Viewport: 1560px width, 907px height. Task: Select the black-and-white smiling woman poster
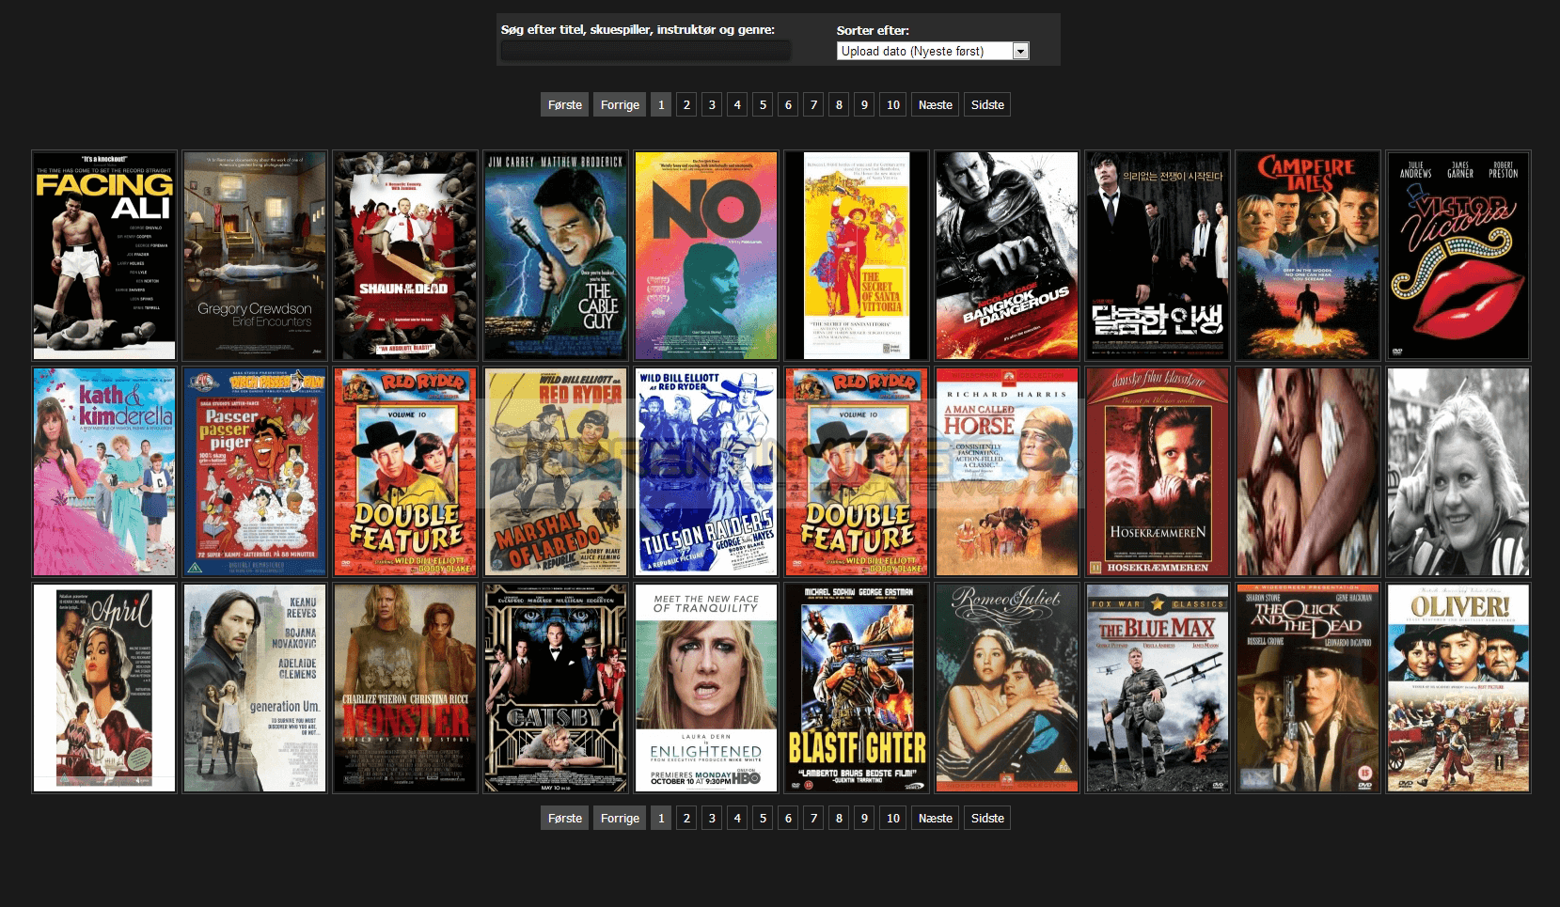tap(1458, 472)
